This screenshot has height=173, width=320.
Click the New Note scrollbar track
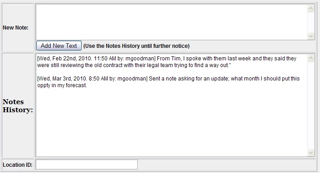tap(311, 22)
